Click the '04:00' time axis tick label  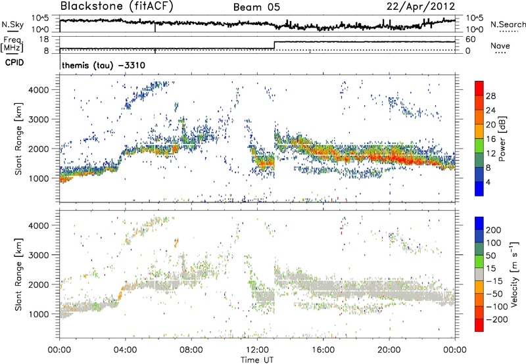coord(126,350)
